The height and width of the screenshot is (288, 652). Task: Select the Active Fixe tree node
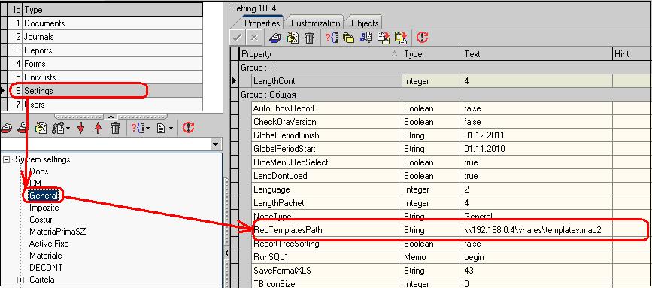click(x=49, y=244)
